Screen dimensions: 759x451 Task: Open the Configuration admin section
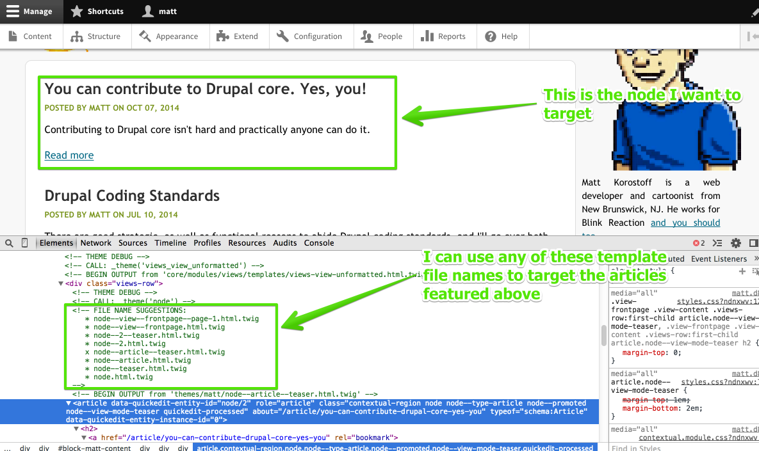310,36
